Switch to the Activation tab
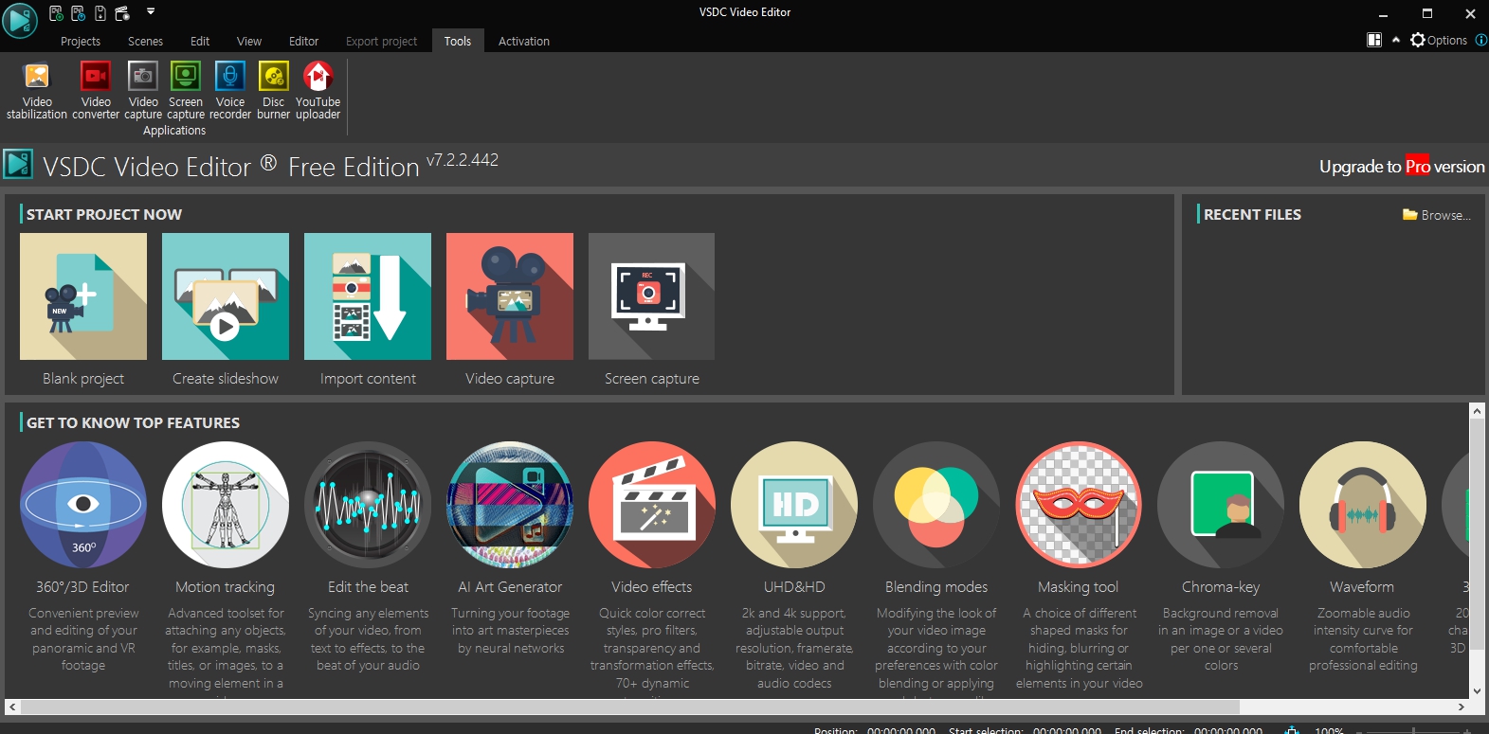The width and height of the screenshot is (1489, 734). click(x=524, y=42)
